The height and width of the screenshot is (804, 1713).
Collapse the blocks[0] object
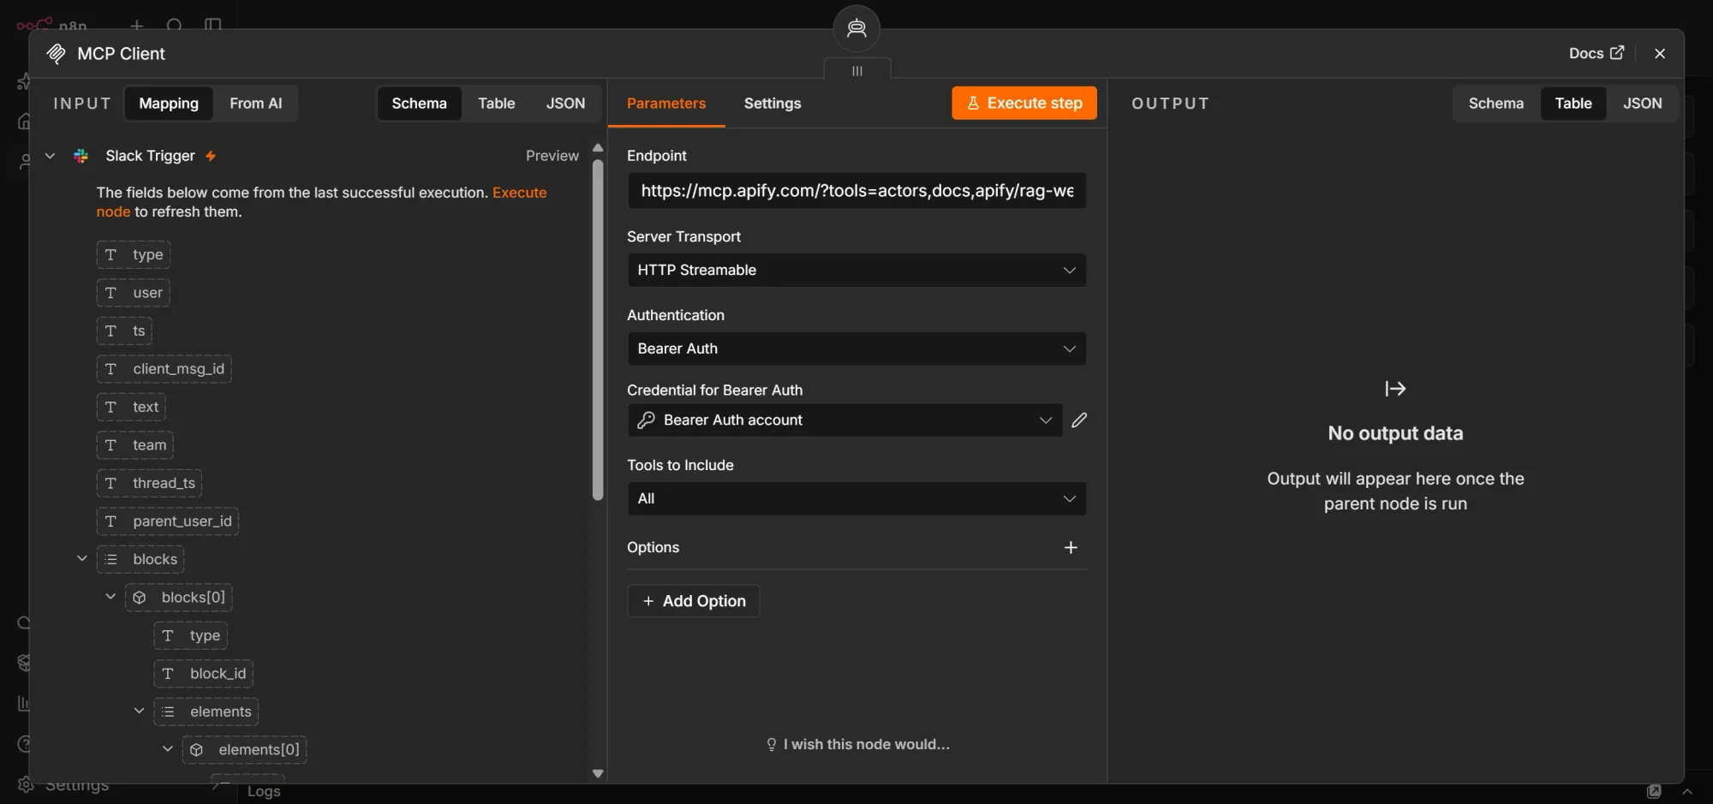110,597
